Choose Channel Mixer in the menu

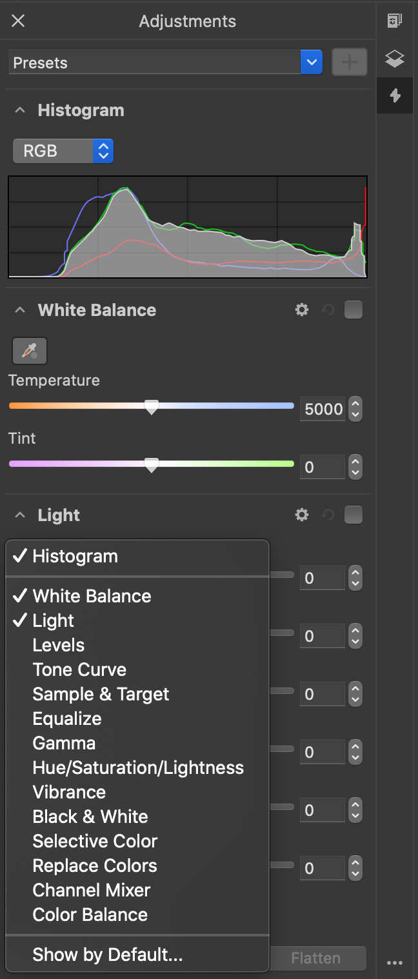click(x=92, y=891)
